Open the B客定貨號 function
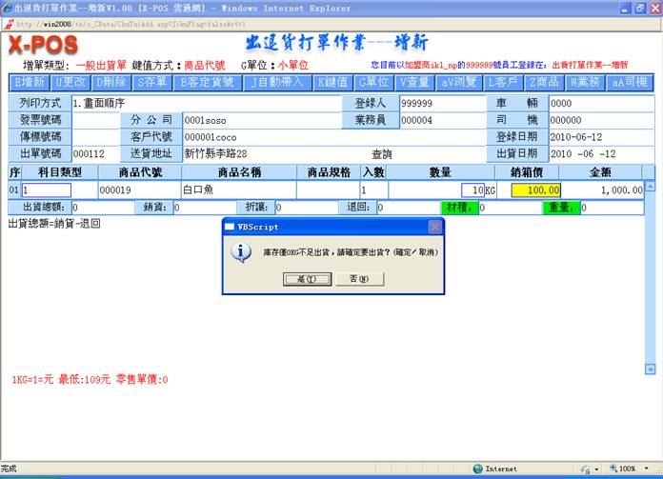Screen dimensions: 663x479 click(x=207, y=83)
